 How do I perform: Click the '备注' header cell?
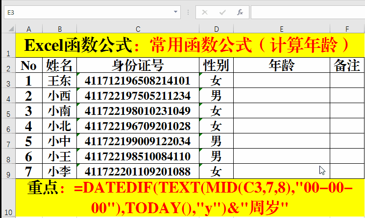[x=347, y=65]
